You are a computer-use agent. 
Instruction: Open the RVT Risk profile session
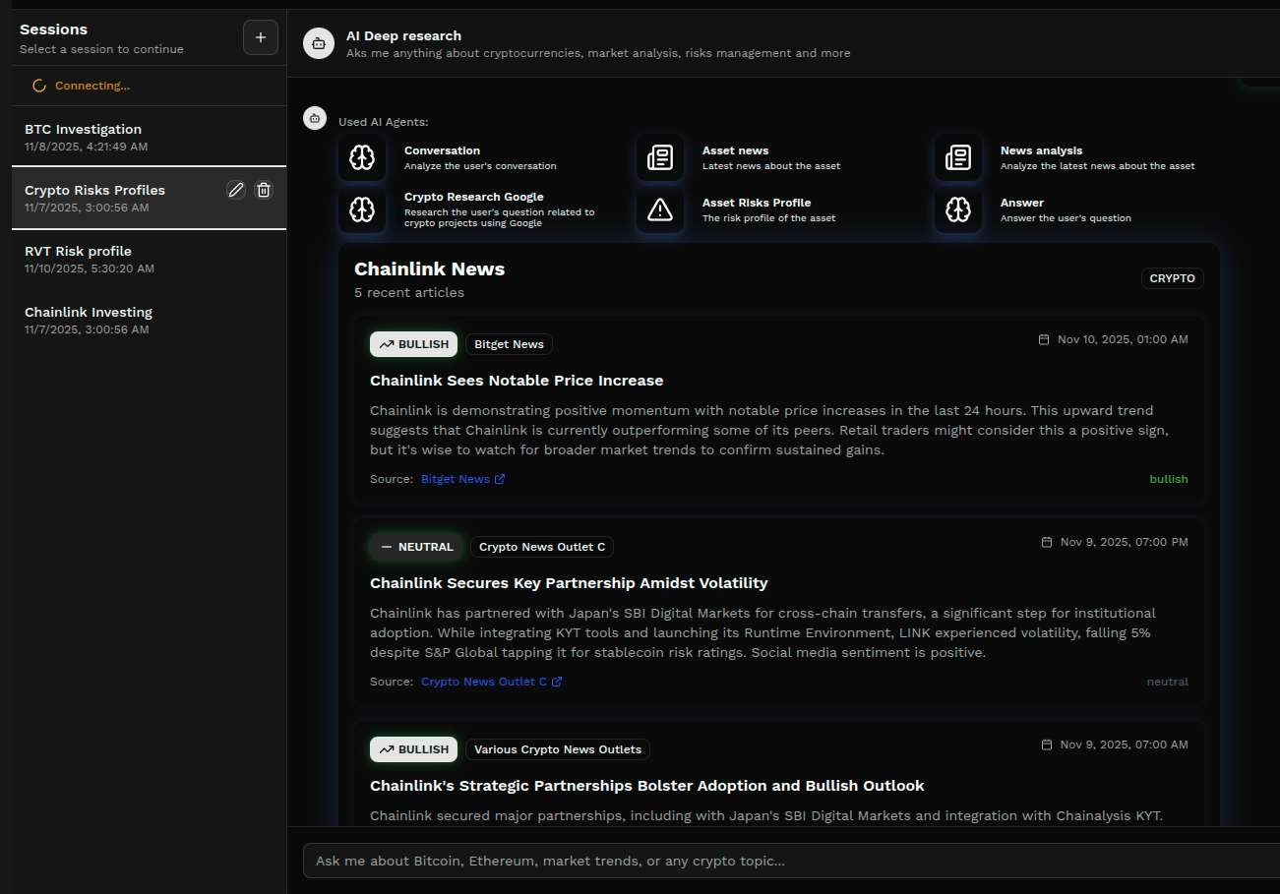coord(149,259)
